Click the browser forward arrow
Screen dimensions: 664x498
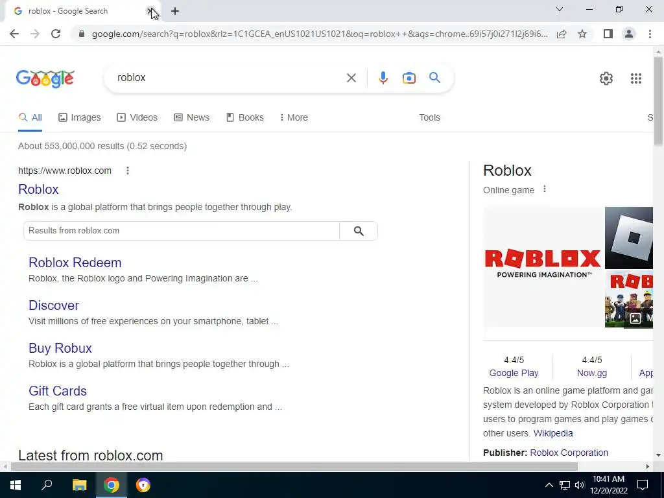pos(35,34)
